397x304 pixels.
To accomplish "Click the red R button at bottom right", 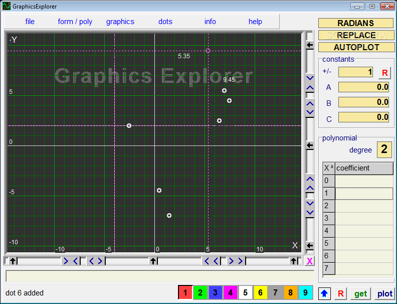I will [x=340, y=293].
